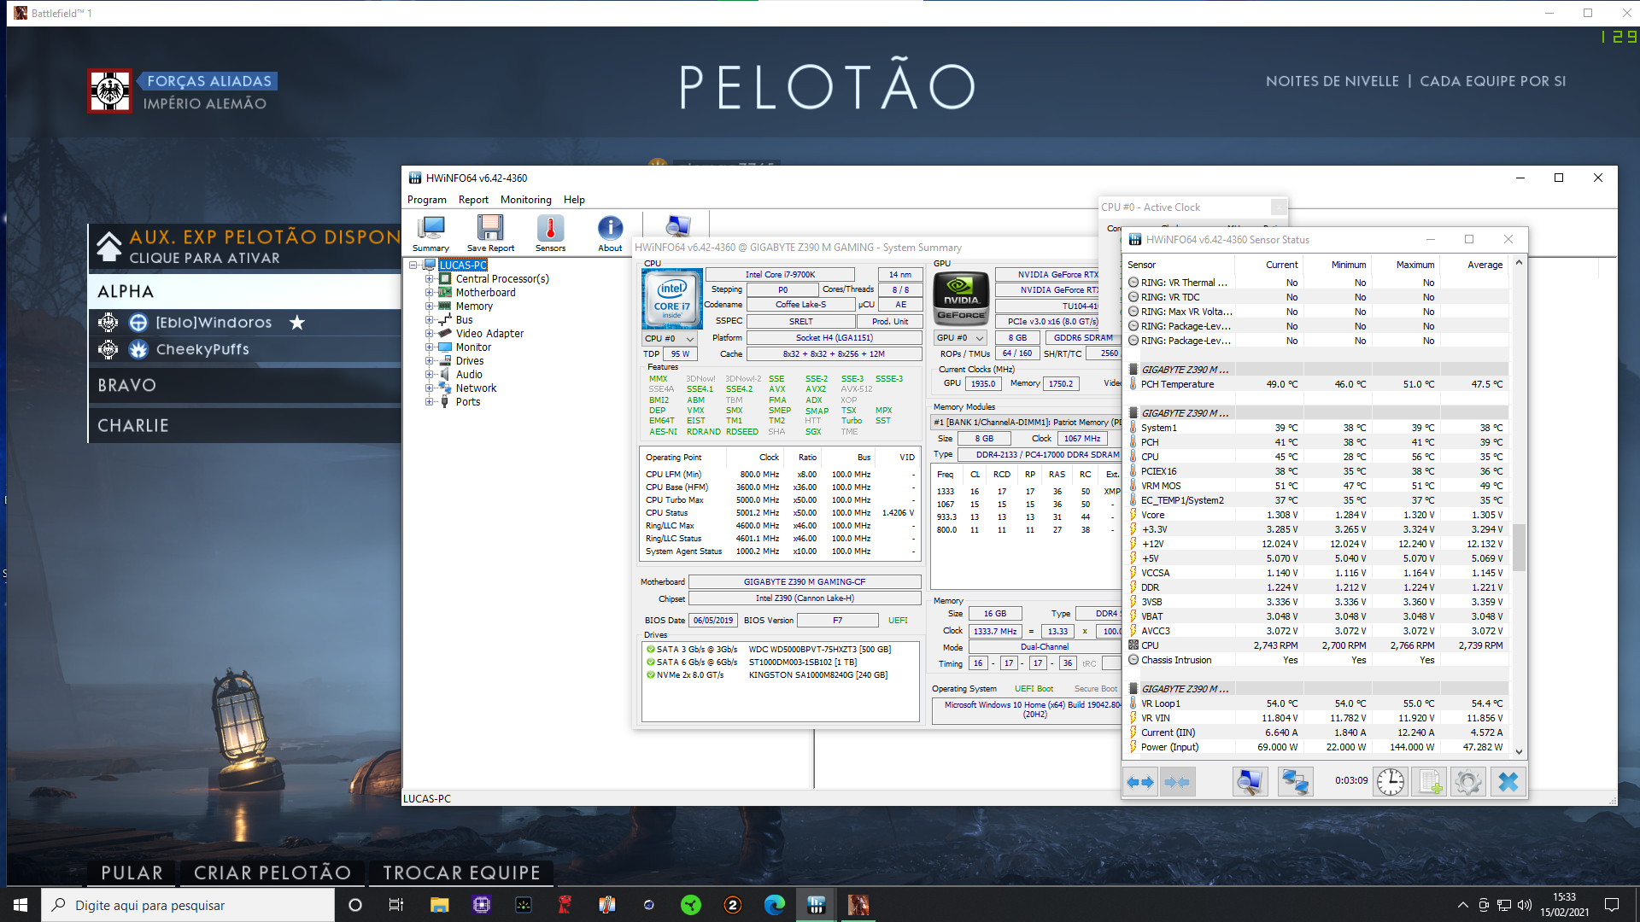The image size is (1640, 922).
Task: Open the Program menu
Action: click(427, 200)
